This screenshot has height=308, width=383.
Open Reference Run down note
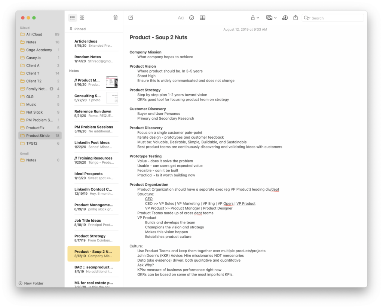(94, 114)
